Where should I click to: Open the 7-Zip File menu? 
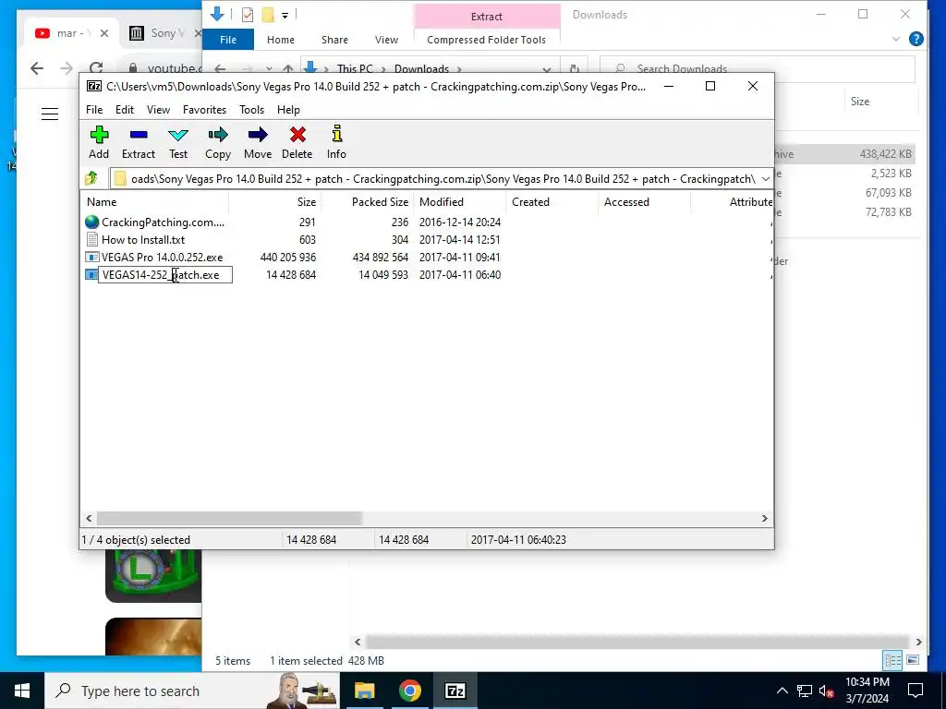coord(94,110)
